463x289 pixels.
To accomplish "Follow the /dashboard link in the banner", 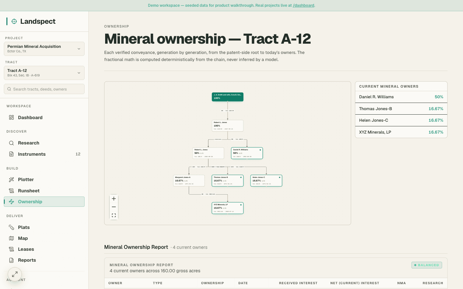I will click(304, 5).
